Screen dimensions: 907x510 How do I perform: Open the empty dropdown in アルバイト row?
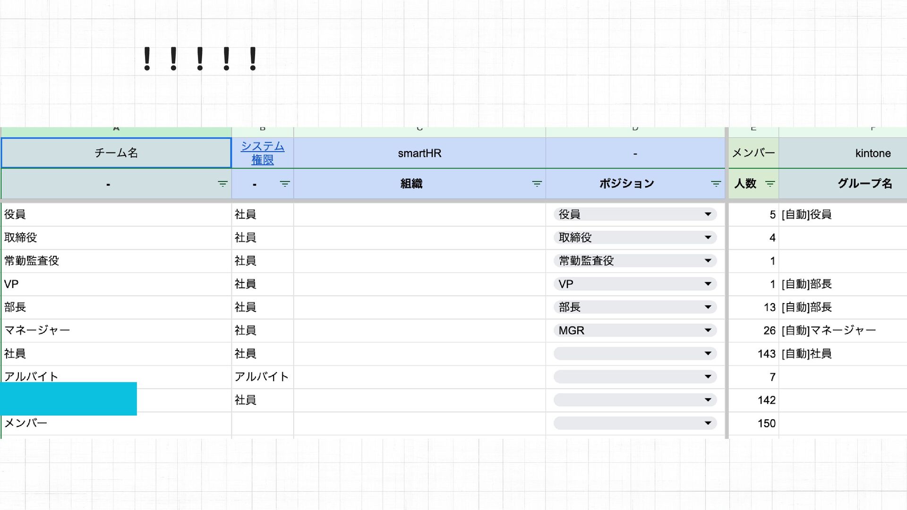pyautogui.click(x=708, y=377)
